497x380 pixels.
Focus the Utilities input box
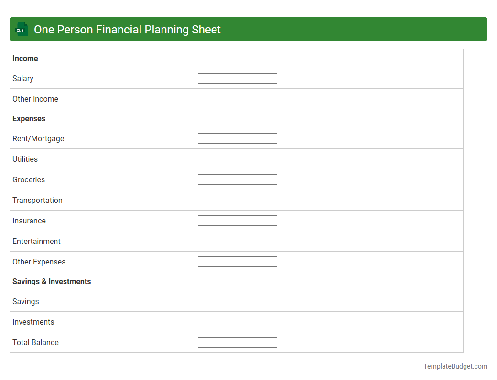pos(237,158)
